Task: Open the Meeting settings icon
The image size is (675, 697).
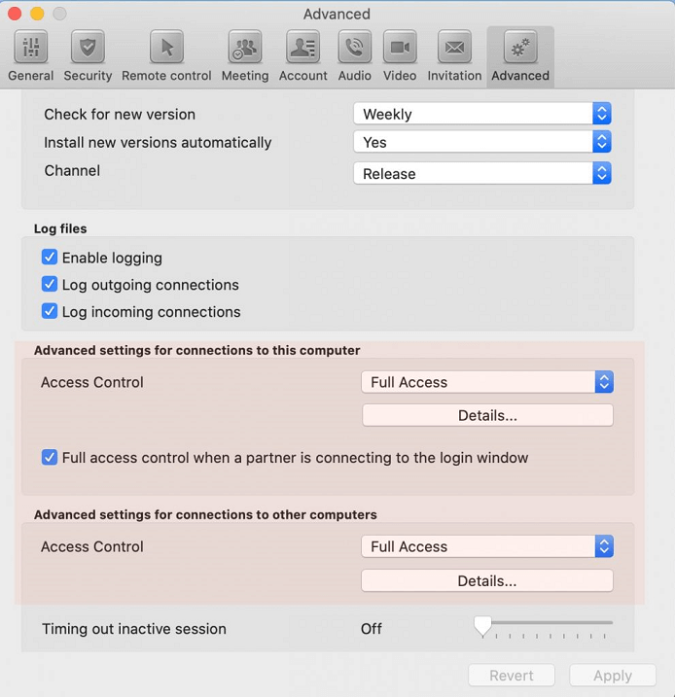Action: pyautogui.click(x=245, y=48)
